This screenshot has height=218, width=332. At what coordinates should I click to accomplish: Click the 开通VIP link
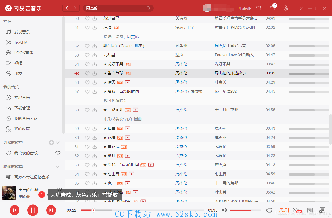click(x=245, y=8)
